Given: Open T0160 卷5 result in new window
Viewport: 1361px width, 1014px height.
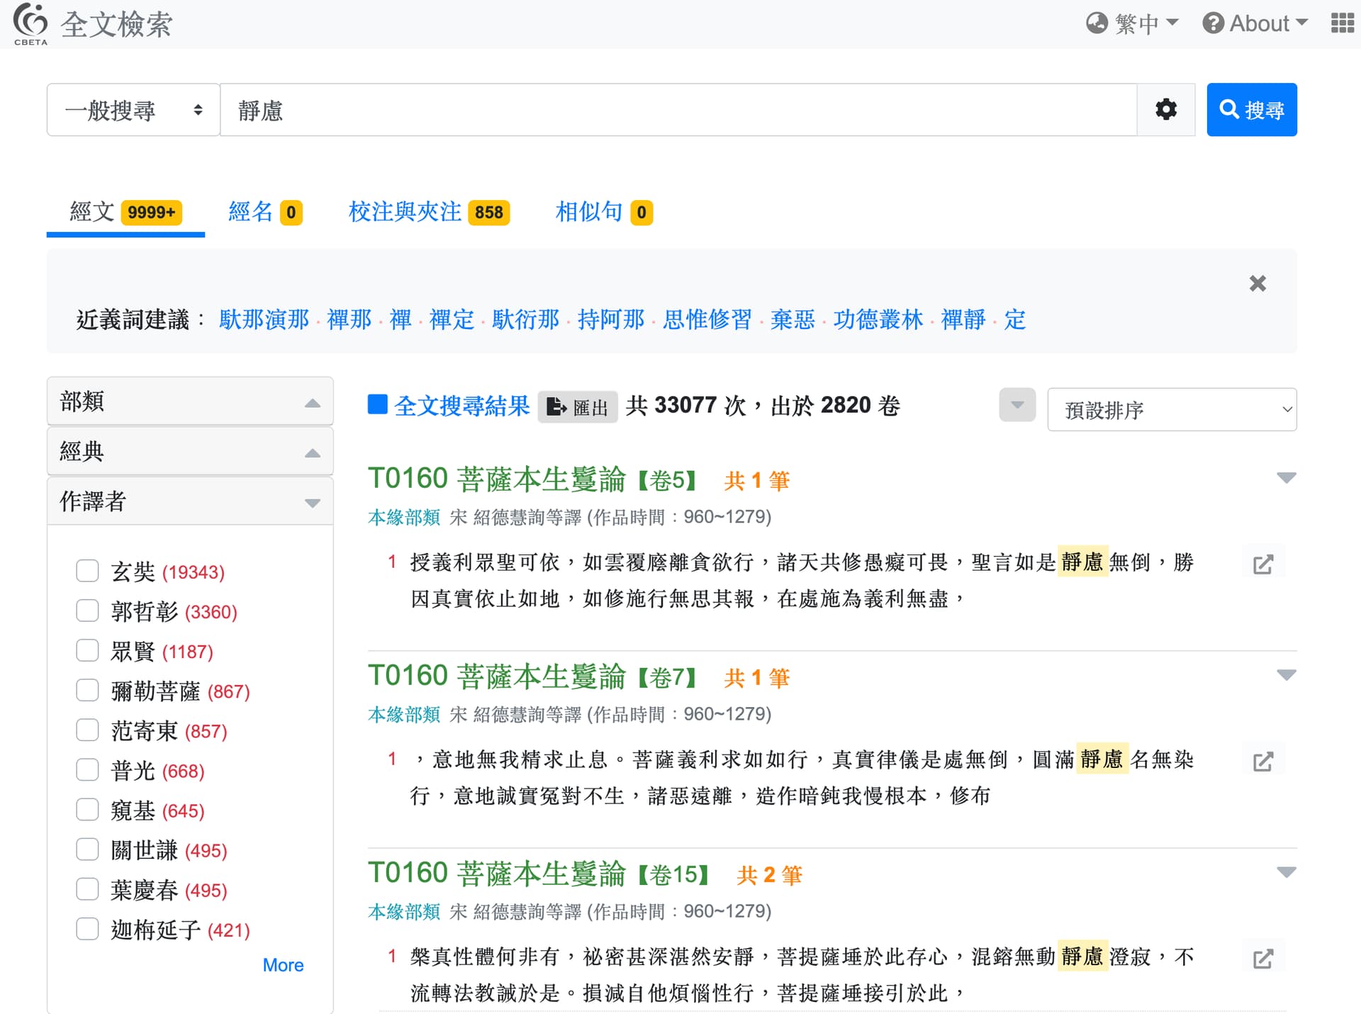Looking at the screenshot, I should point(1262,564).
